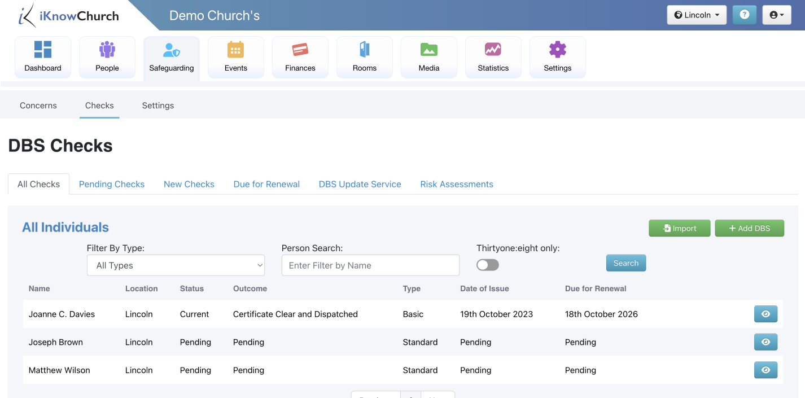Viewport: 805px width, 398px height.
Task: Open the safeguarding Settings subtab
Action: tap(158, 106)
